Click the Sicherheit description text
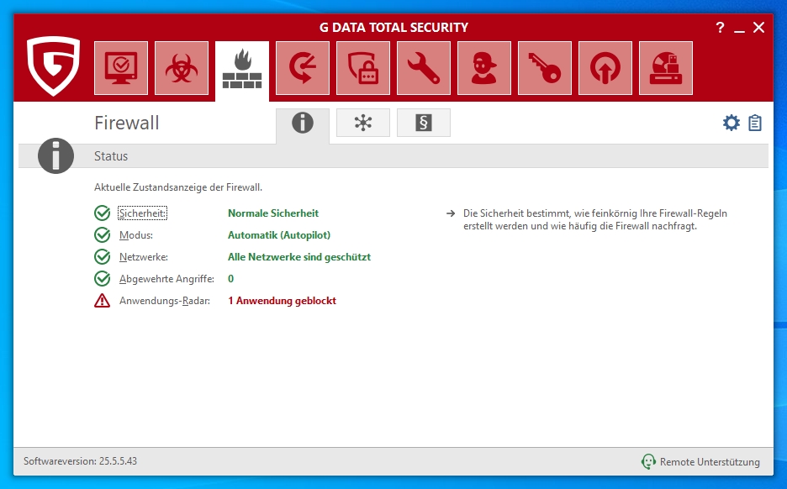 [x=594, y=219]
